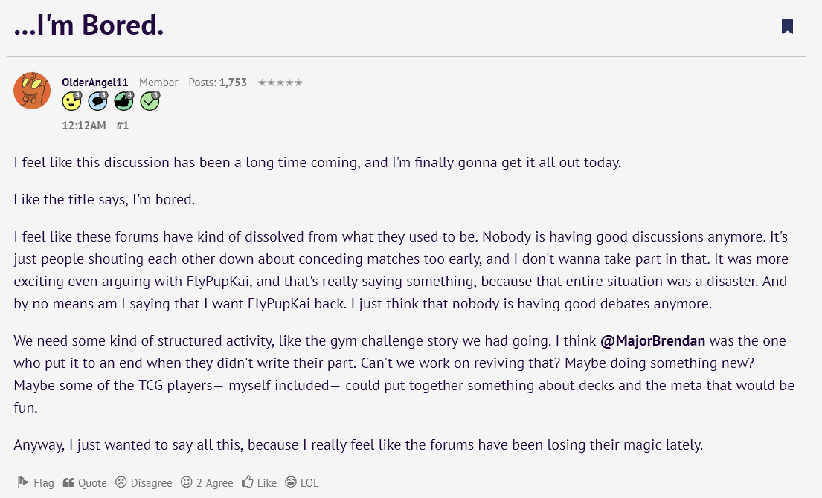Like the post with thumbs-up
The width and height of the screenshot is (822, 498).
tap(259, 482)
